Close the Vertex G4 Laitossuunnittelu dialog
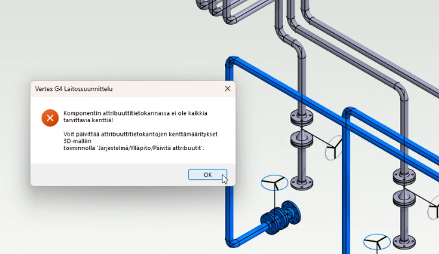 coord(228,89)
